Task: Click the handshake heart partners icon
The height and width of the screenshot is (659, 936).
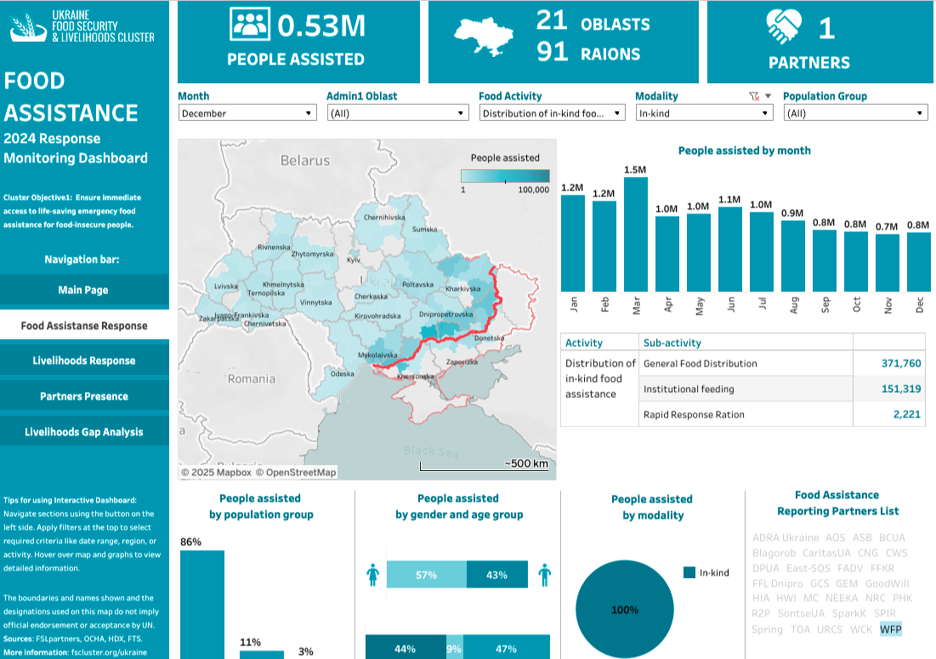Action: click(784, 27)
